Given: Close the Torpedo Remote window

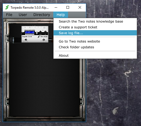Looking at the screenshot, I should click(80, 7).
